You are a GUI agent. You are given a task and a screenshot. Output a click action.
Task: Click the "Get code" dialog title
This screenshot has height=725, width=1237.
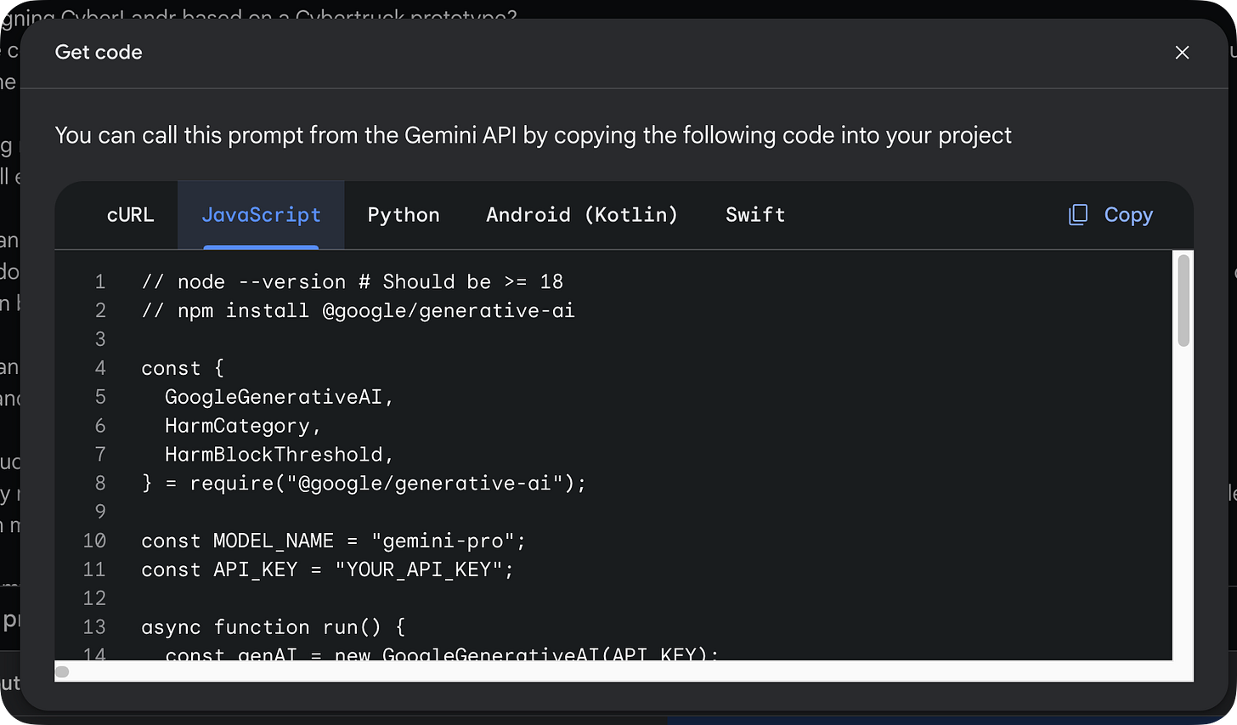click(99, 53)
